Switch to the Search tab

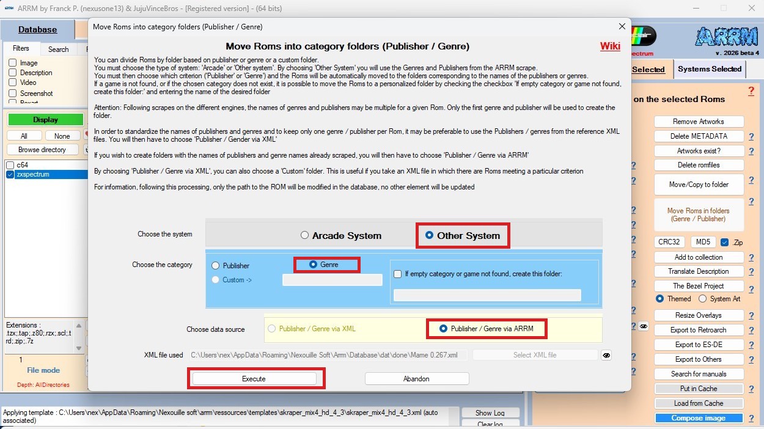(x=59, y=49)
